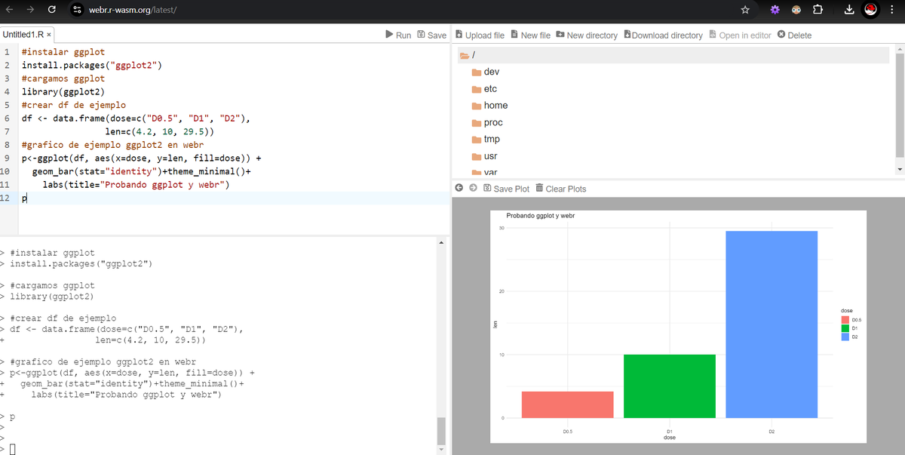Open the browser profile avatar
Viewport: 905px width, 455px height.
click(x=870, y=10)
